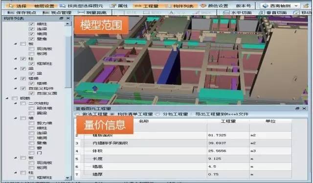Open the 属性 properties panel
Screen dimensions: 313x183
tap(119, 6)
